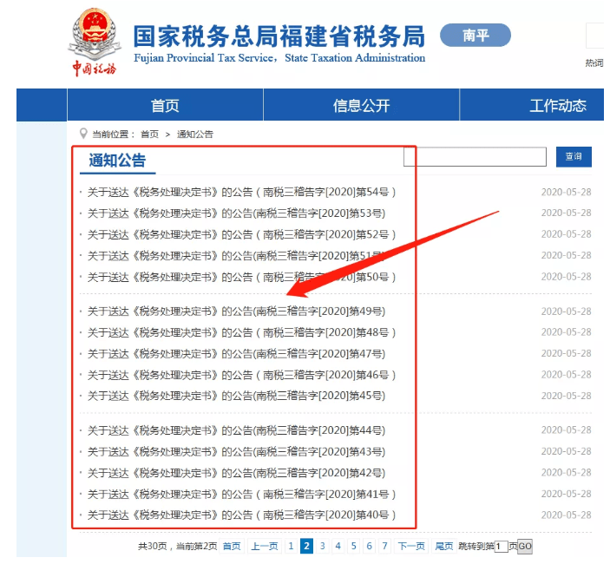Image resolution: width=610 pixels, height=564 pixels.
Task: Open the 工作动态 navigation menu item
Action: 558,105
